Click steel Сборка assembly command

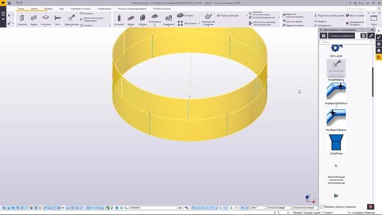pos(86,25)
